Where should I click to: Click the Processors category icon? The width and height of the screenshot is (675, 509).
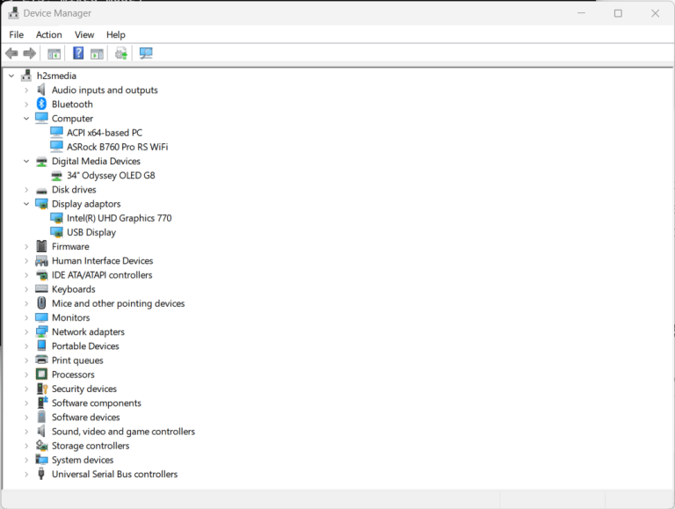[x=41, y=374]
